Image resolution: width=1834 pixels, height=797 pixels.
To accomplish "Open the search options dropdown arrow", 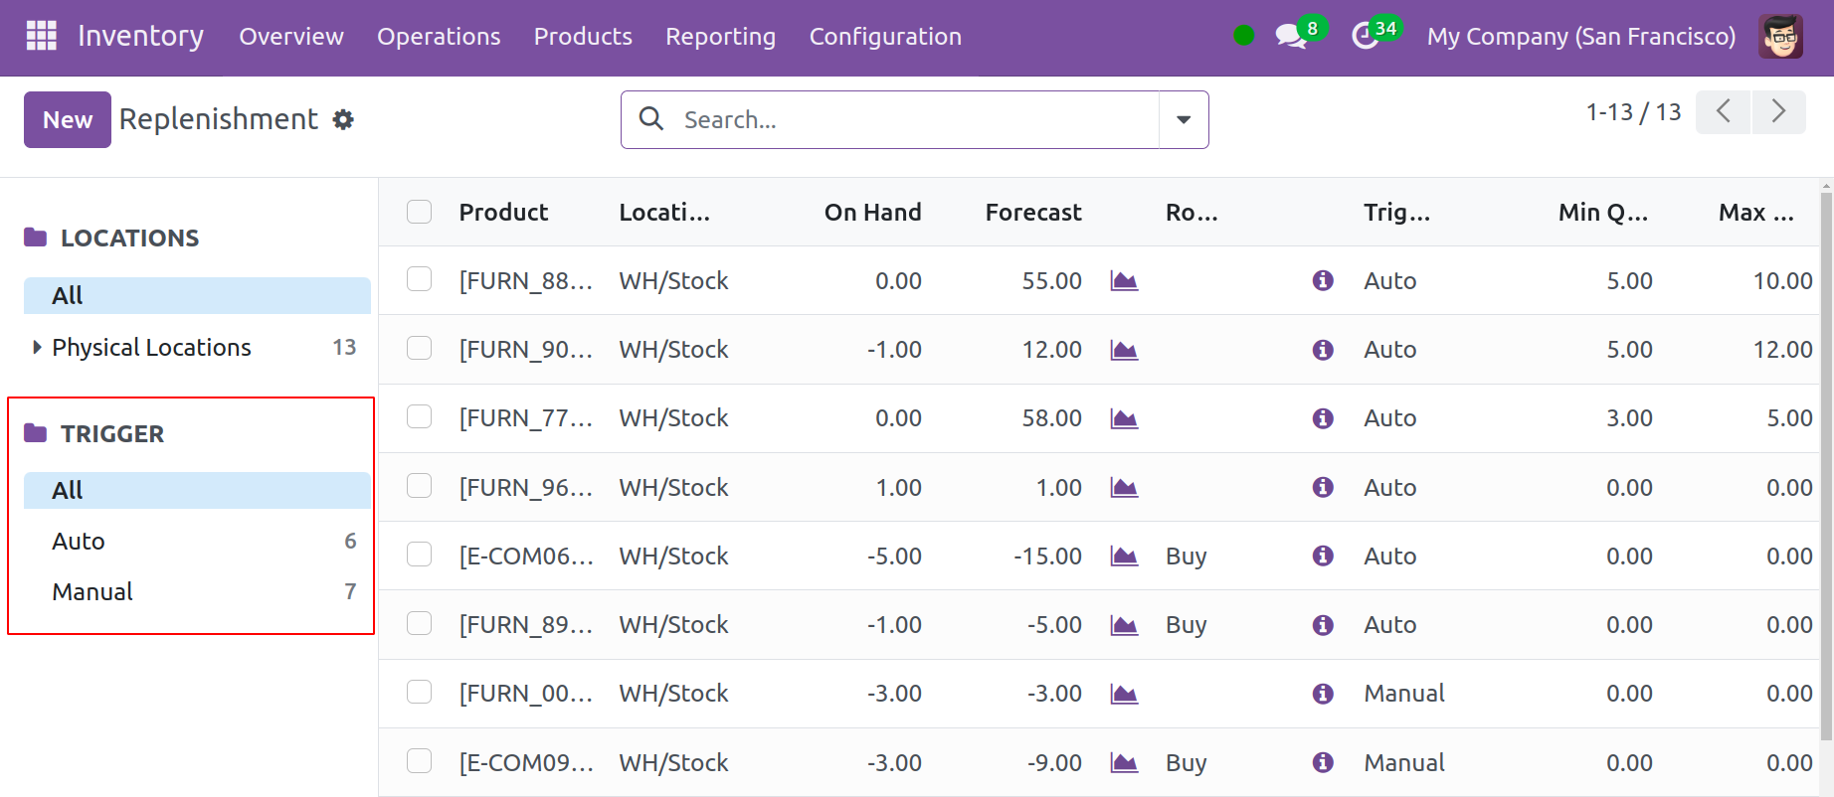I will pos(1184,120).
